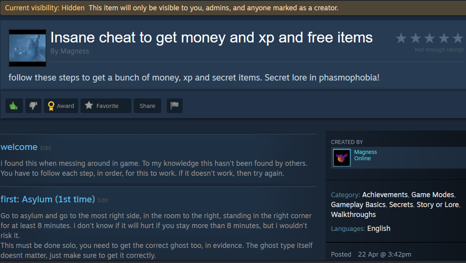Open the Magness profile link under Created By
Image resolution: width=466 pixels, height=263 pixels.
pos(365,152)
